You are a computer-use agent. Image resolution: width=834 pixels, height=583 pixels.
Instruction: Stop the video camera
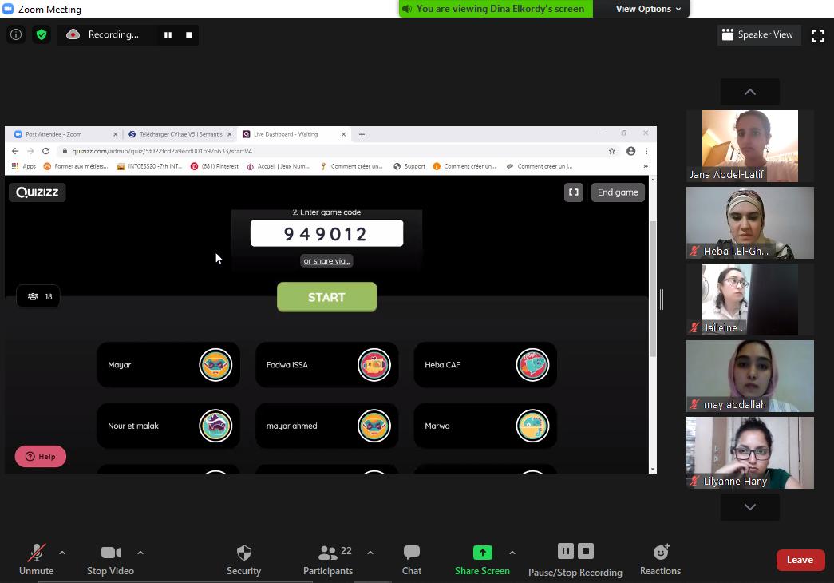coord(110,560)
